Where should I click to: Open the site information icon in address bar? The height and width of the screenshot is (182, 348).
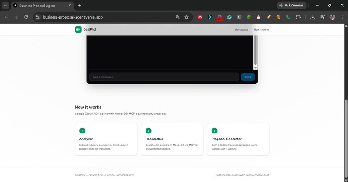click(x=38, y=17)
